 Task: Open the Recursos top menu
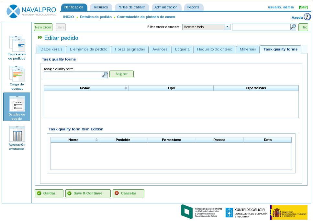100,7
